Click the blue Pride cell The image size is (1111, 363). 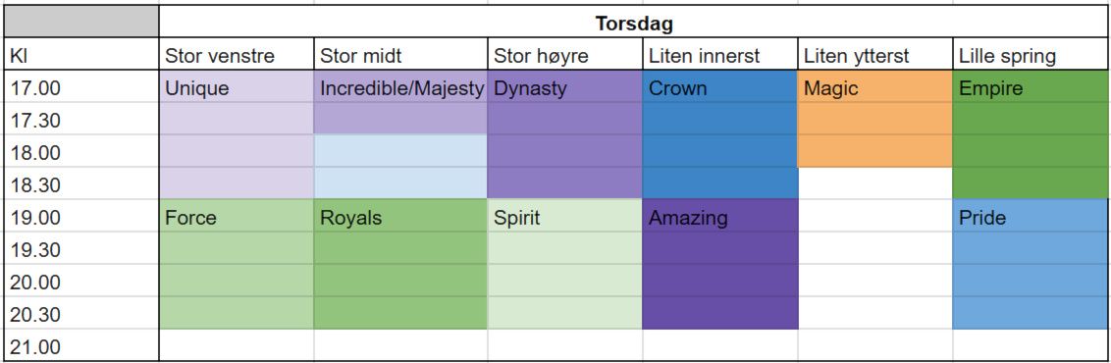(1031, 216)
